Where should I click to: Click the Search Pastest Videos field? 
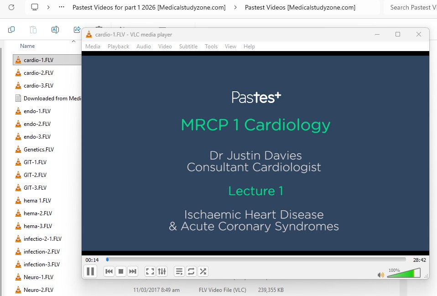pyautogui.click(x=410, y=7)
